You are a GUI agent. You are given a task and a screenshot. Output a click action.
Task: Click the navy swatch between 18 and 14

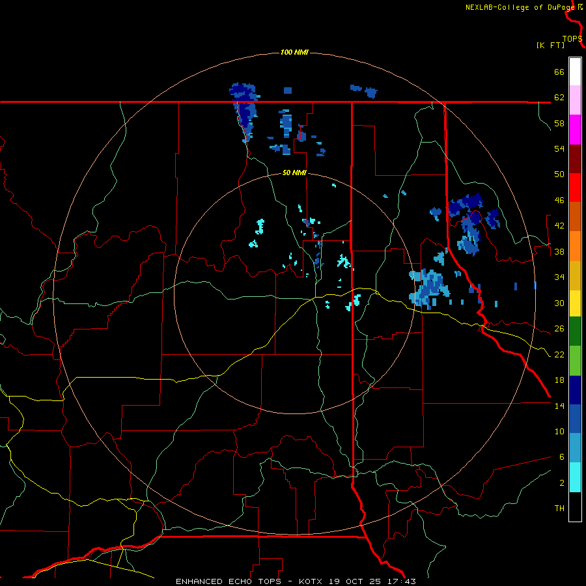[x=575, y=390]
